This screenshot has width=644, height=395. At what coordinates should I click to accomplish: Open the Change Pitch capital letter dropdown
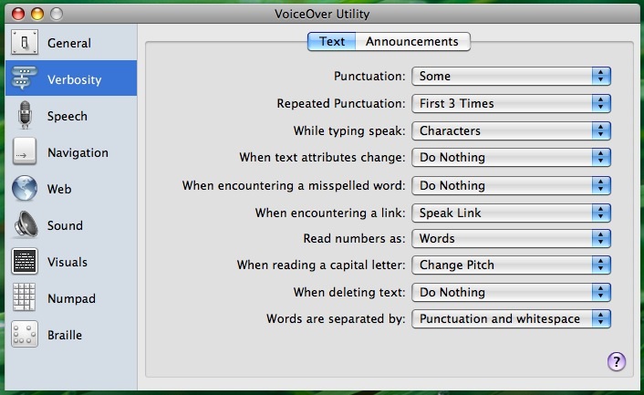click(x=512, y=265)
